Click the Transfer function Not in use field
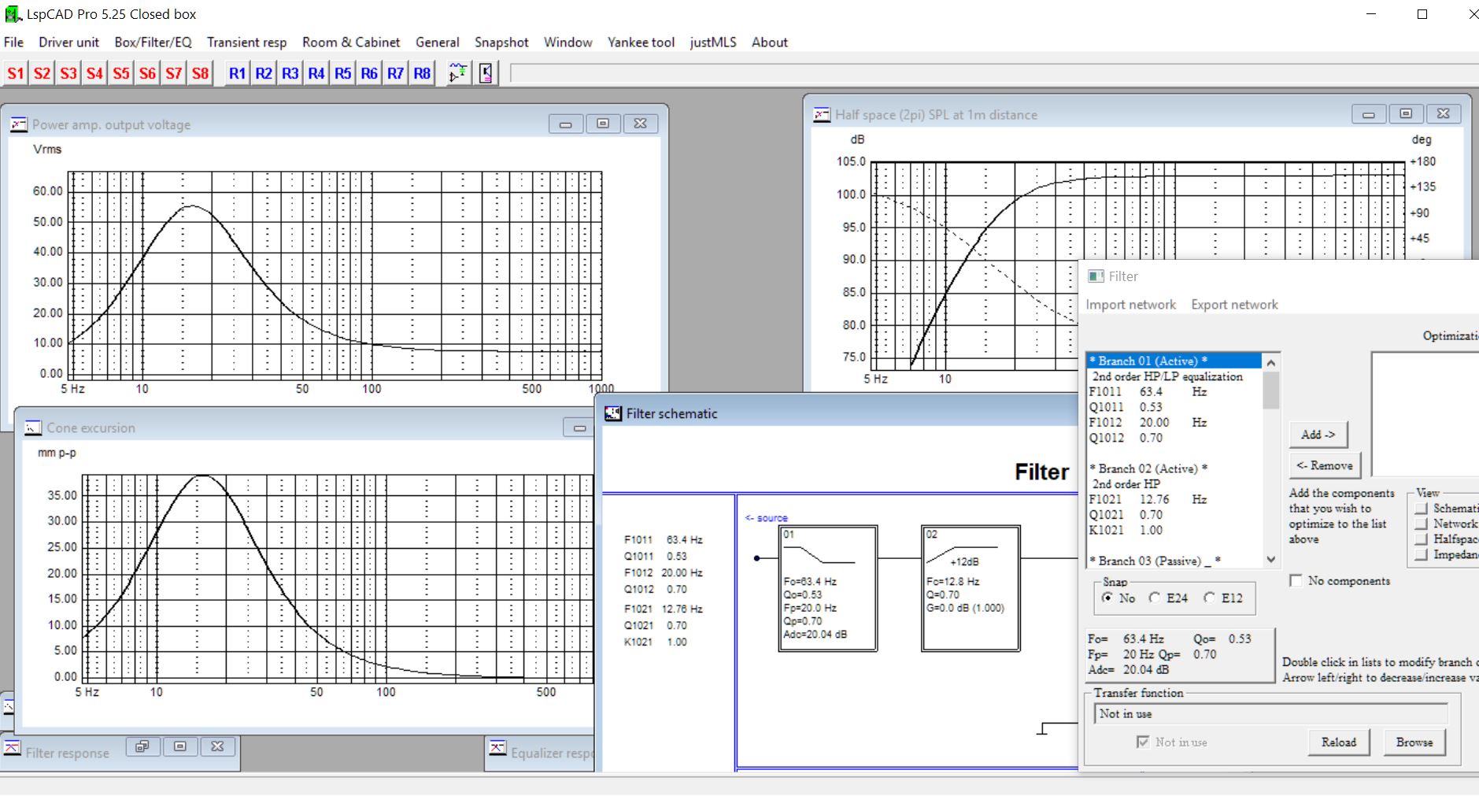 tap(1270, 713)
